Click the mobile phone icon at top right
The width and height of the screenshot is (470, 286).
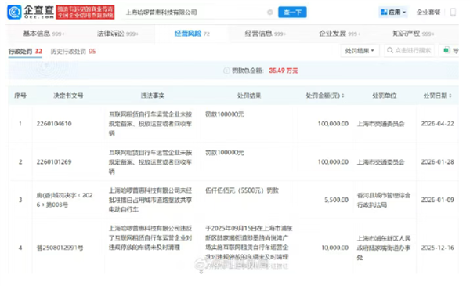click(x=453, y=13)
